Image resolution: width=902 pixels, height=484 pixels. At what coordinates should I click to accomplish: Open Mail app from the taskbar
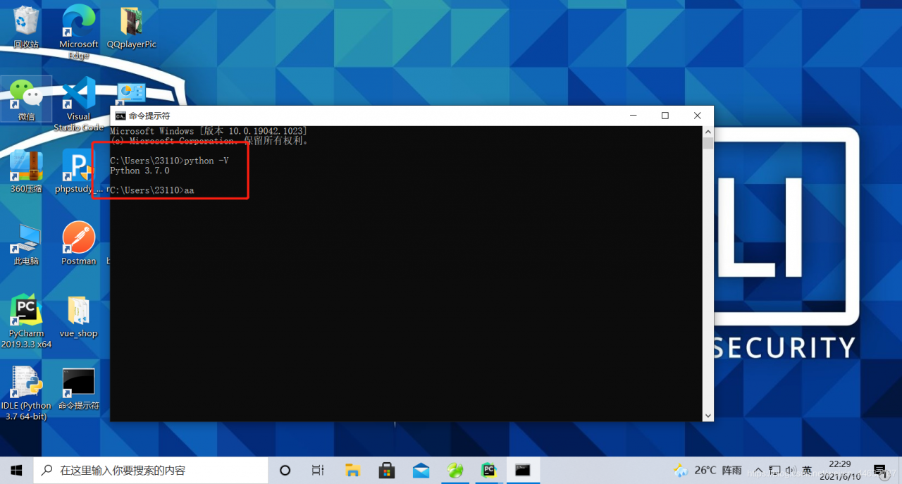coord(421,470)
